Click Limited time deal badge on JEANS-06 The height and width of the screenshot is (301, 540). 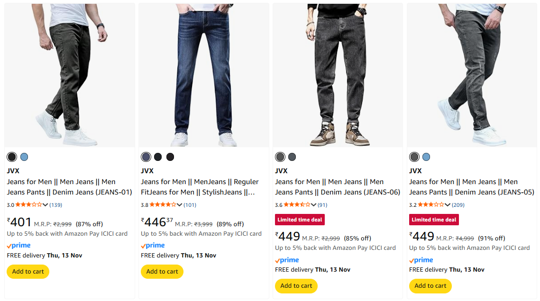[300, 220]
